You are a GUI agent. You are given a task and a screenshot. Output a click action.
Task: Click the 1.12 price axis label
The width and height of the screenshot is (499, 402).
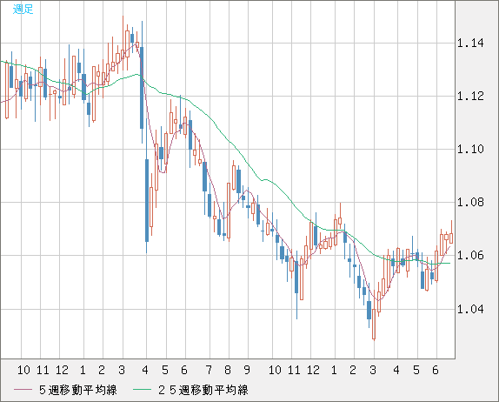tap(470, 96)
